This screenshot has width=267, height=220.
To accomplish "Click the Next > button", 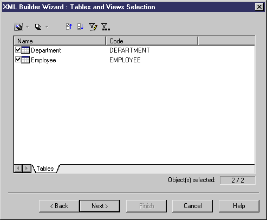I will pos(100,206).
